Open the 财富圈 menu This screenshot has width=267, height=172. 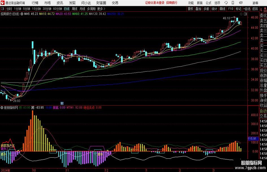(101, 3)
